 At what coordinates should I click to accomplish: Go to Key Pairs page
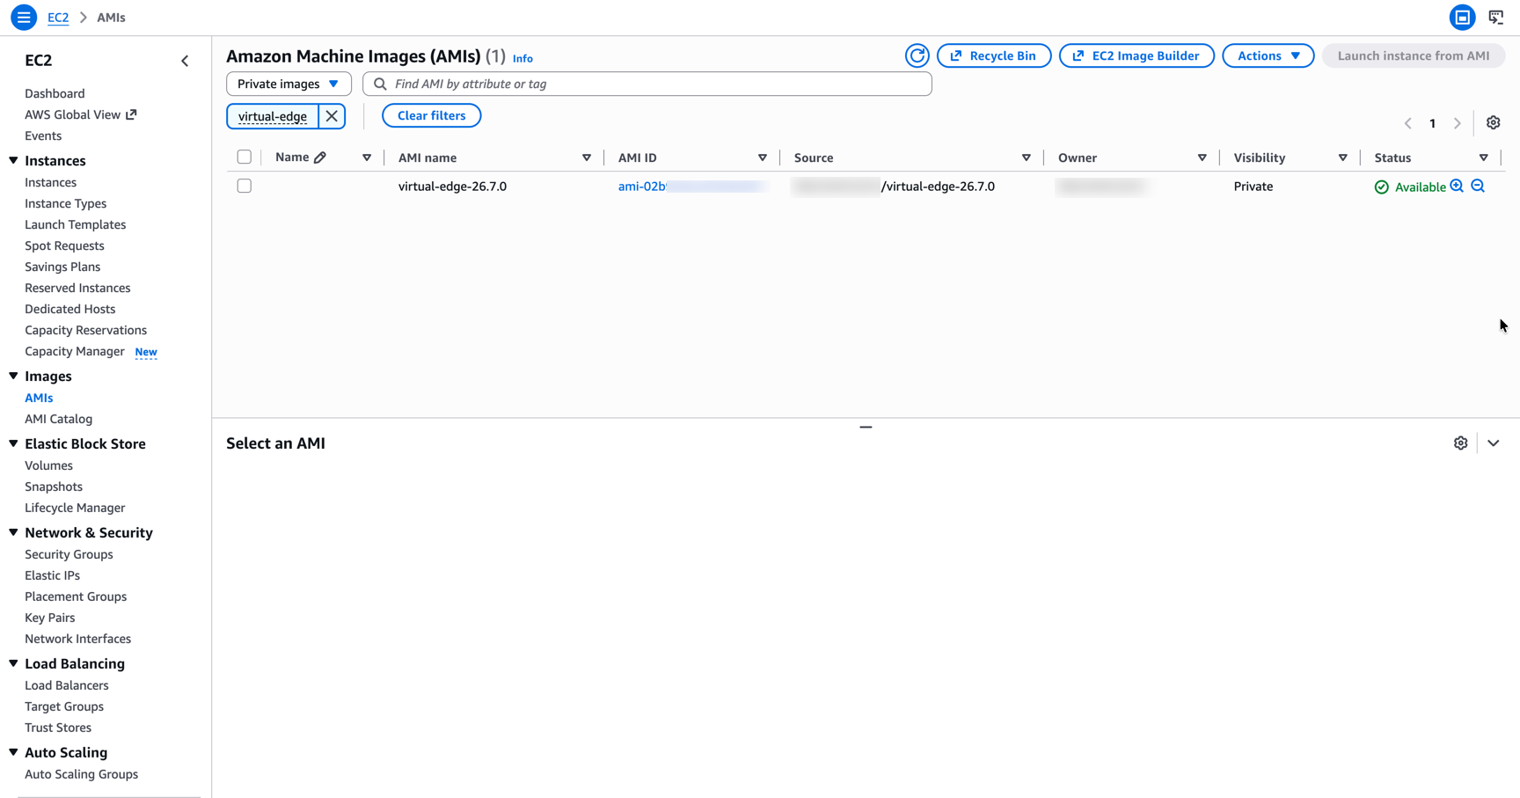[x=49, y=618]
